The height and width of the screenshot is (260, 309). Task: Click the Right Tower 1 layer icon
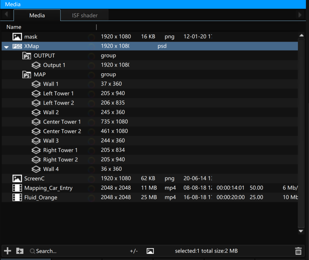coord(36,150)
